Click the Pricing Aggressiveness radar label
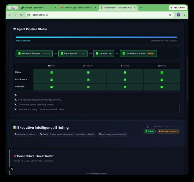The height and width of the screenshot is (182, 194). coord(96,173)
